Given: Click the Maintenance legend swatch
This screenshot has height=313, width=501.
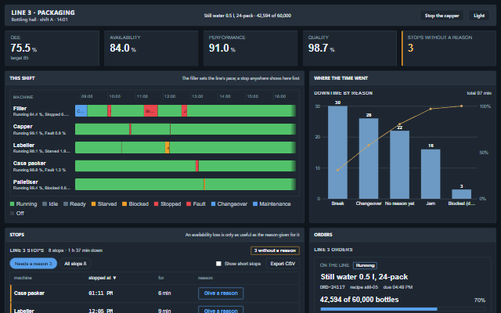Looking at the screenshot, I should [x=255, y=204].
